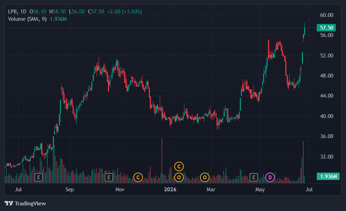Click the O marker beneath the stacked C marker

click(x=179, y=177)
